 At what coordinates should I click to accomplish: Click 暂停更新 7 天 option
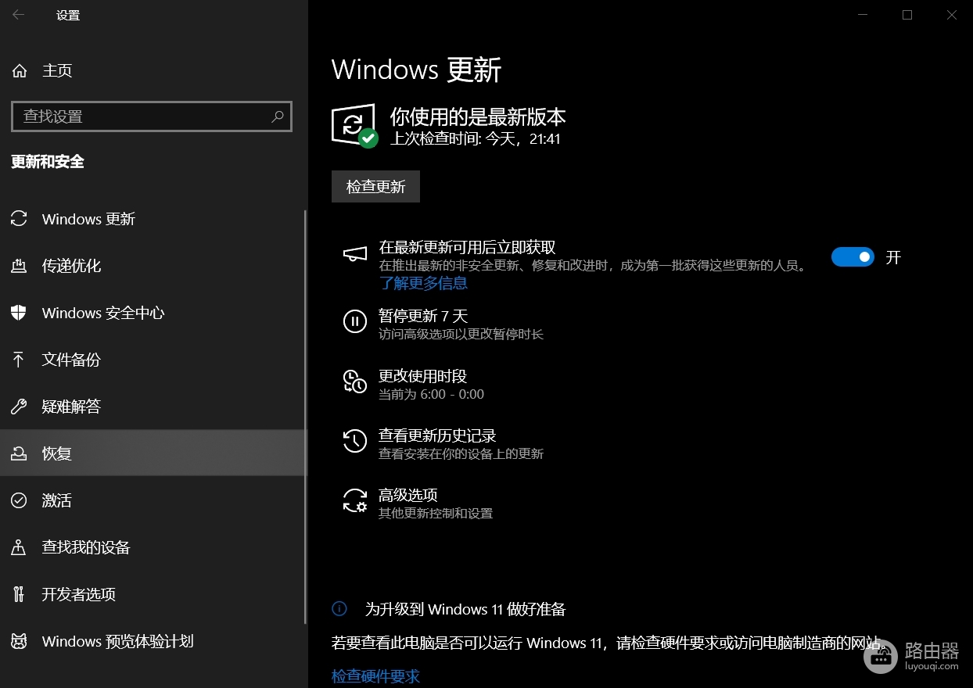pos(443,324)
